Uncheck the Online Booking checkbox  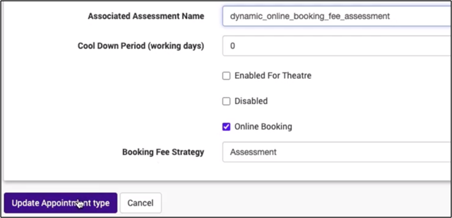point(226,126)
